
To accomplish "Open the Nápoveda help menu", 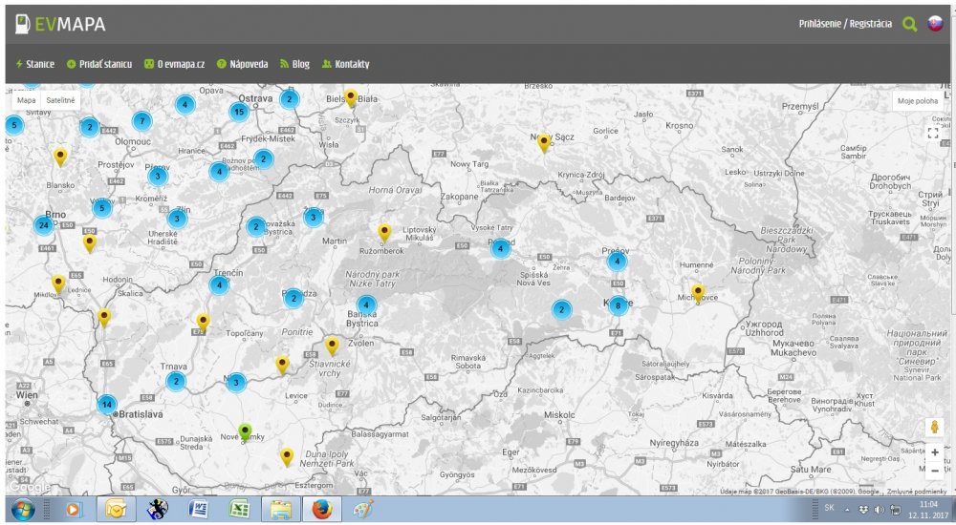I will point(243,64).
